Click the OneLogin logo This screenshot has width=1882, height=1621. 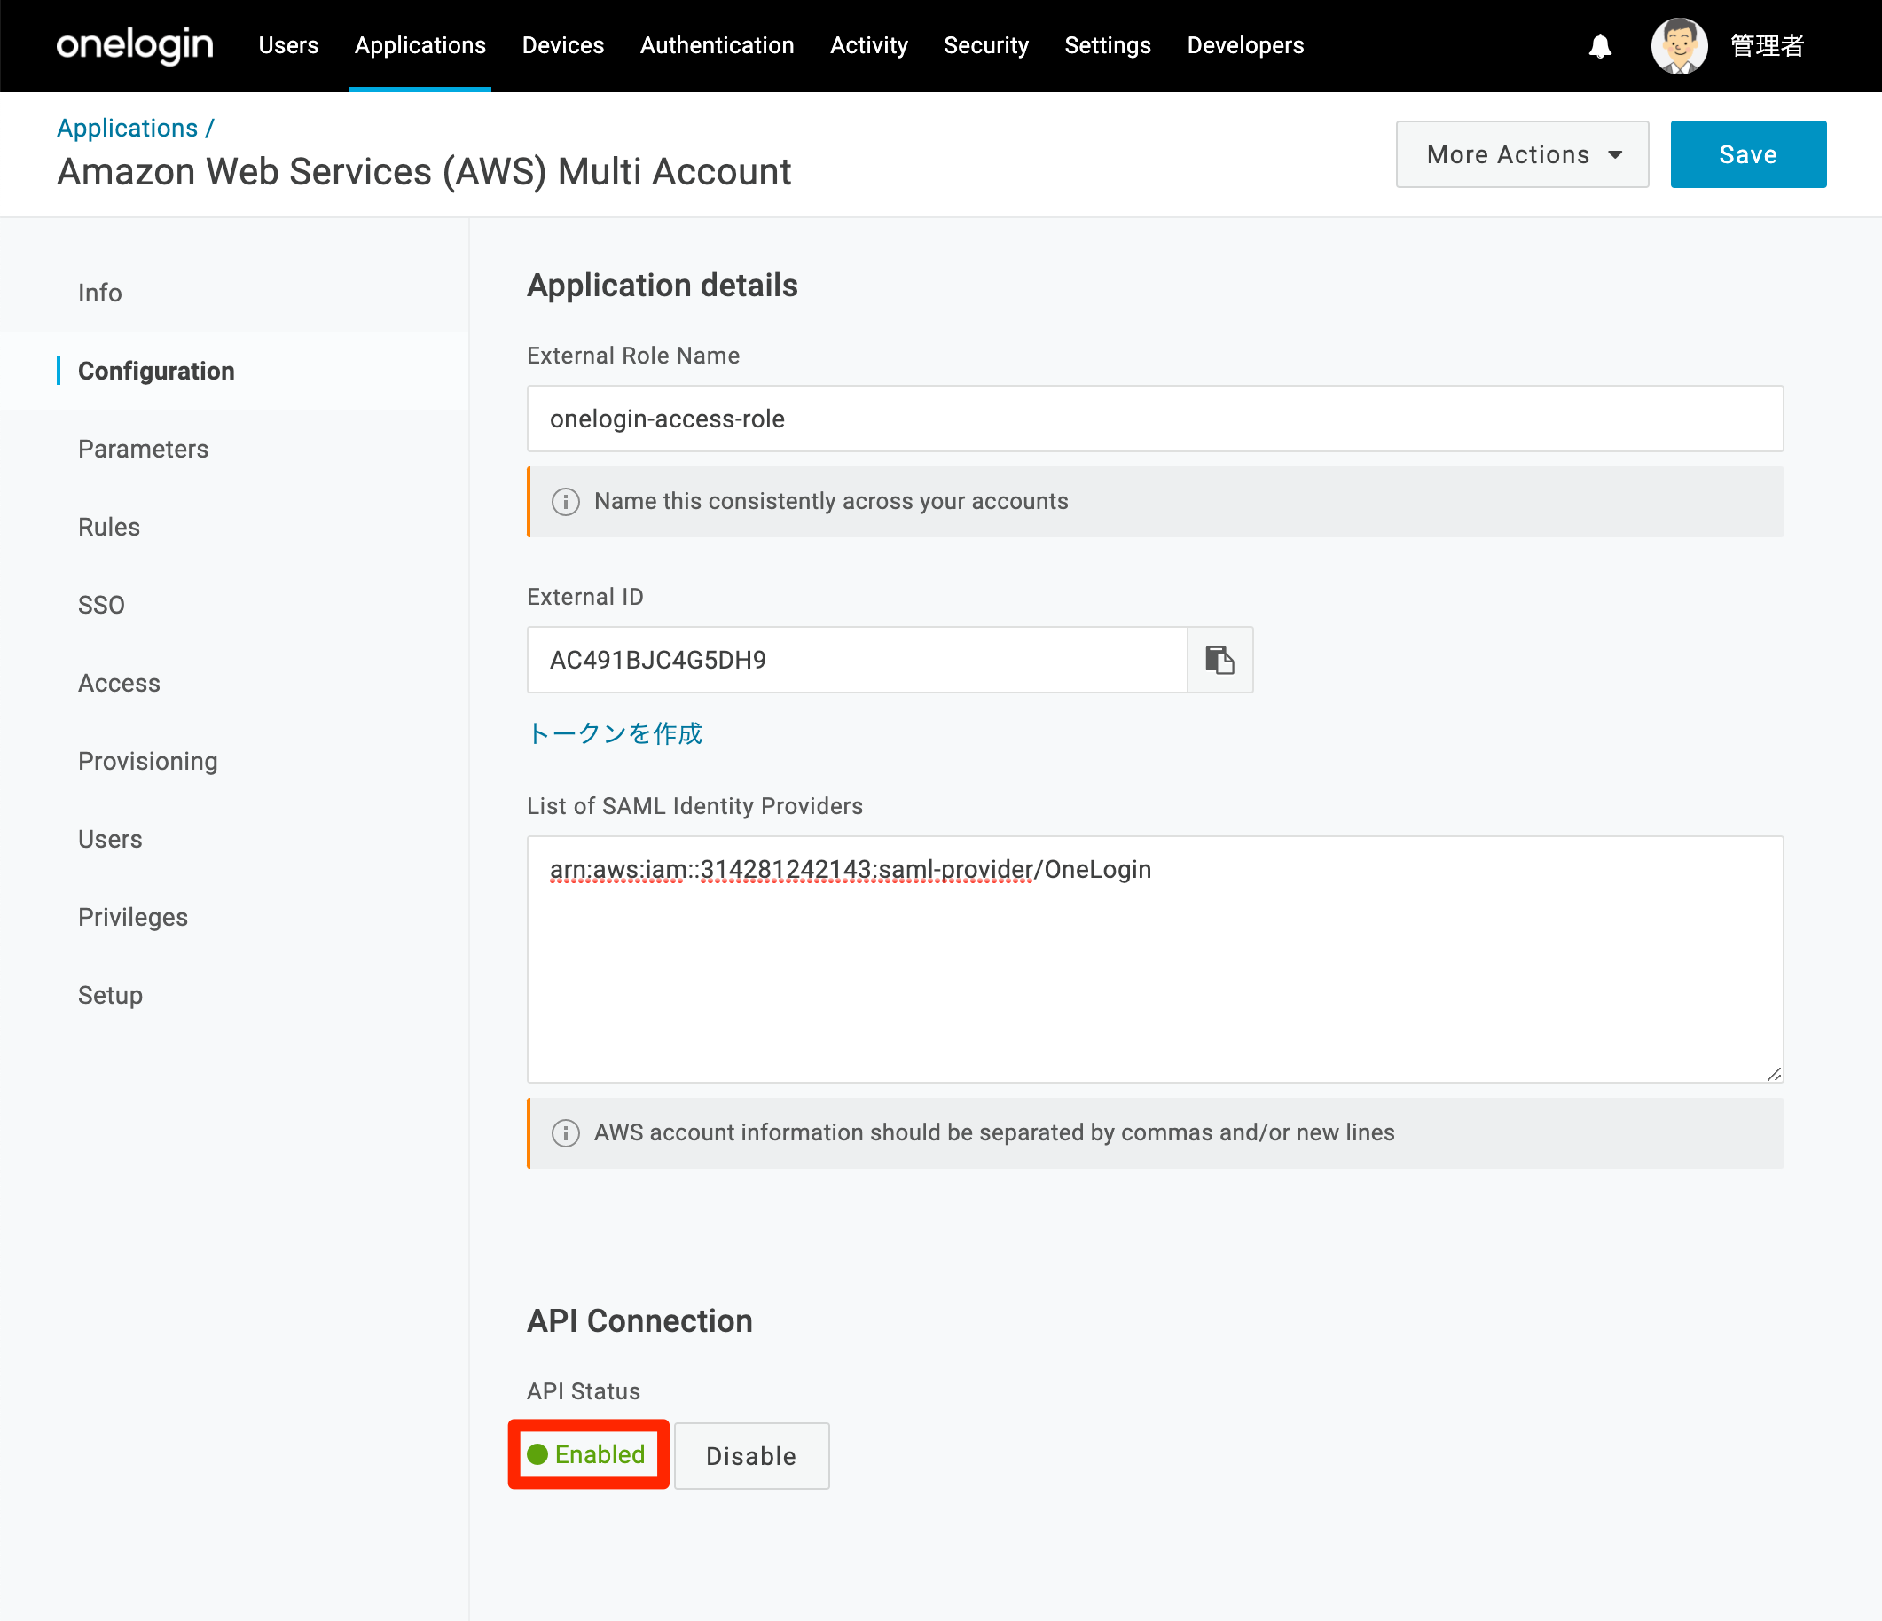click(x=136, y=45)
